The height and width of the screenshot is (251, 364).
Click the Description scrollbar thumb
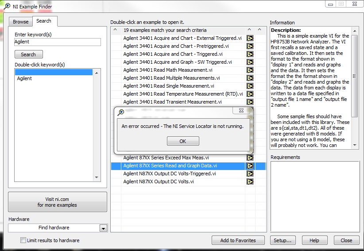355,76
